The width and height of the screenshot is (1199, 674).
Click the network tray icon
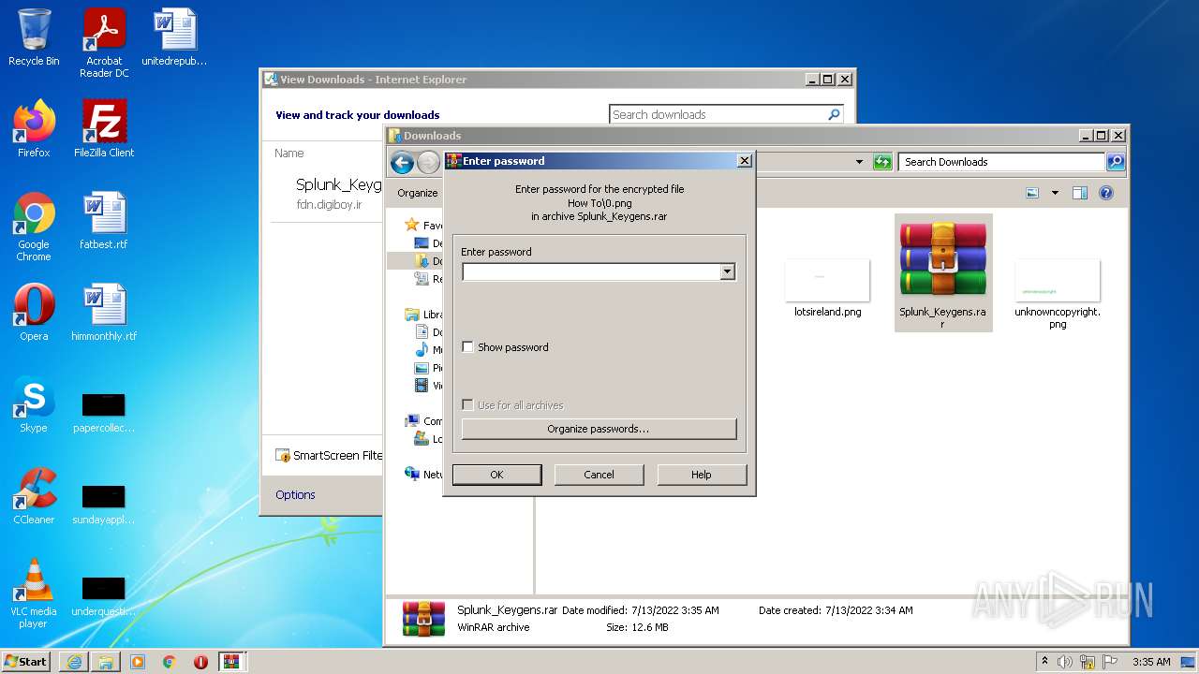click(1088, 662)
